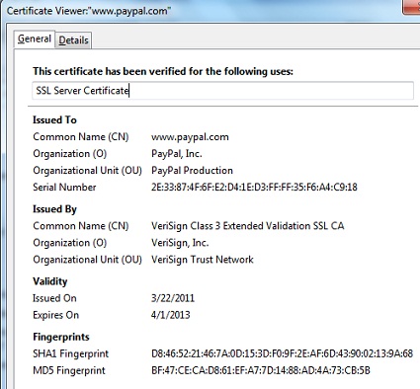This screenshot has width=420, height=389.
Task: Click the Issued On label
Action: 54,298
